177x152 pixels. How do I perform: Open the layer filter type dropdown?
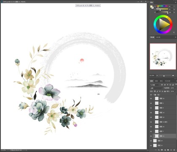(155, 85)
